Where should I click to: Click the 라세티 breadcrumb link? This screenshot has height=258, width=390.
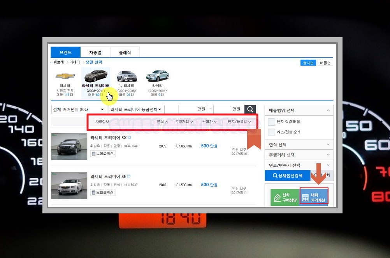(75, 62)
